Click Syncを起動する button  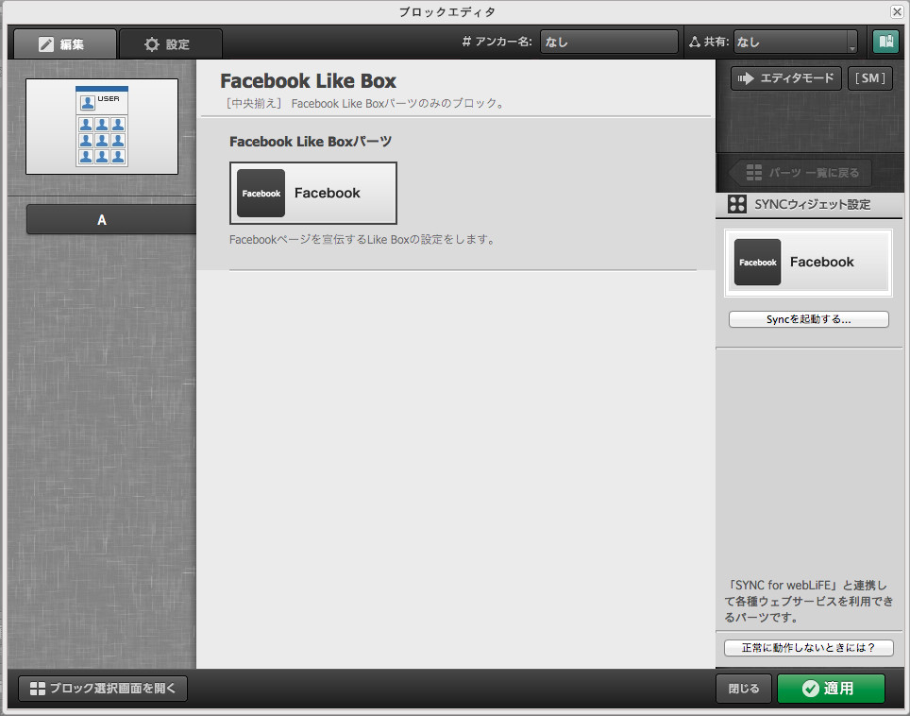click(808, 319)
